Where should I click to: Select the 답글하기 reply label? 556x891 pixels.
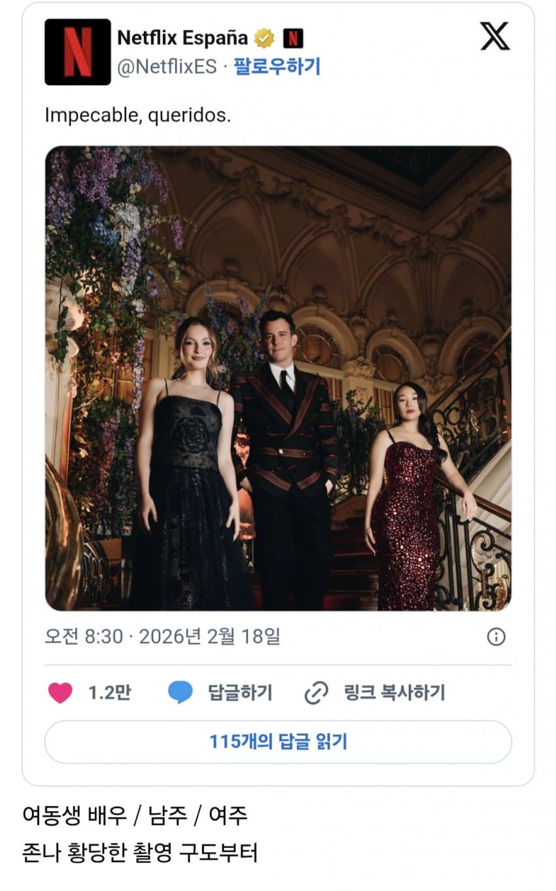click(239, 693)
